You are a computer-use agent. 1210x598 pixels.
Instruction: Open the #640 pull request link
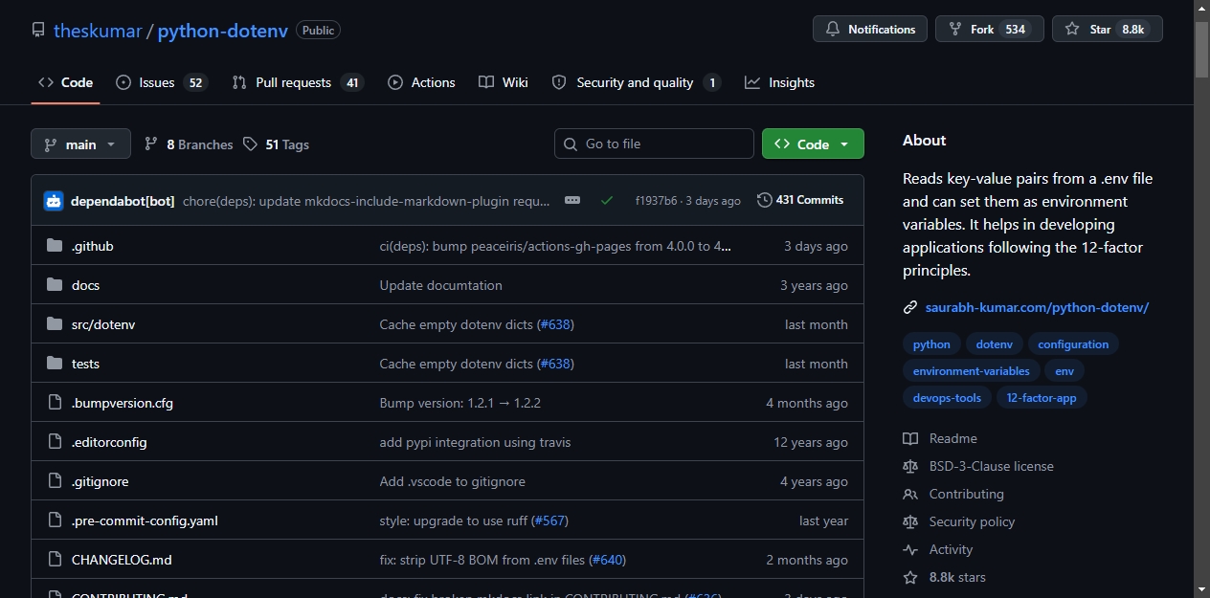(607, 560)
